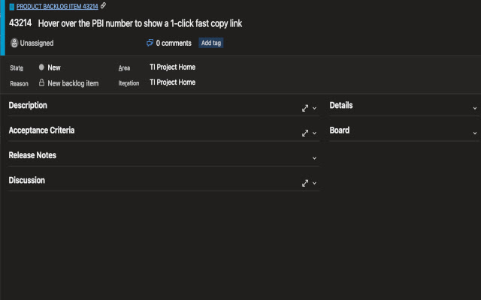Screen dimensions: 481x300
Task: Click the product backlog item type icon
Action: tap(11, 6)
